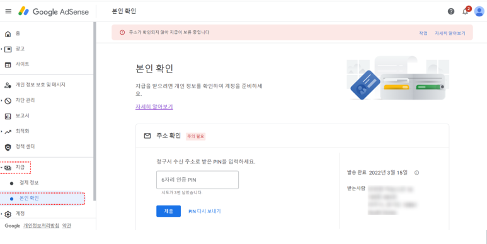Image resolution: width=487 pixels, height=244 pixels.
Task: Click the 최적화 trend icon
Action: (8, 132)
